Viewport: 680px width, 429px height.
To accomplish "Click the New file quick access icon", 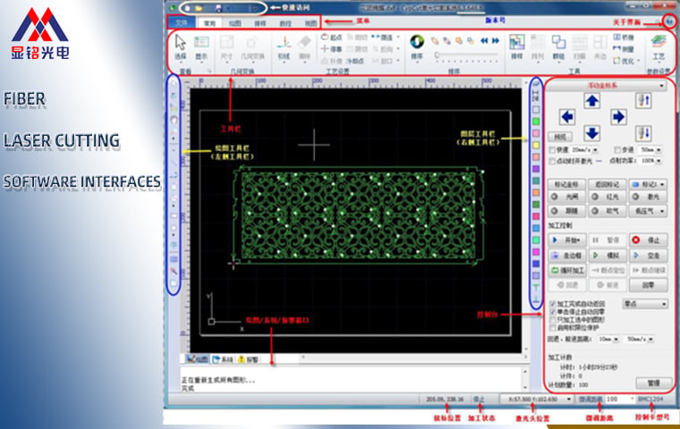I will tap(187, 8).
